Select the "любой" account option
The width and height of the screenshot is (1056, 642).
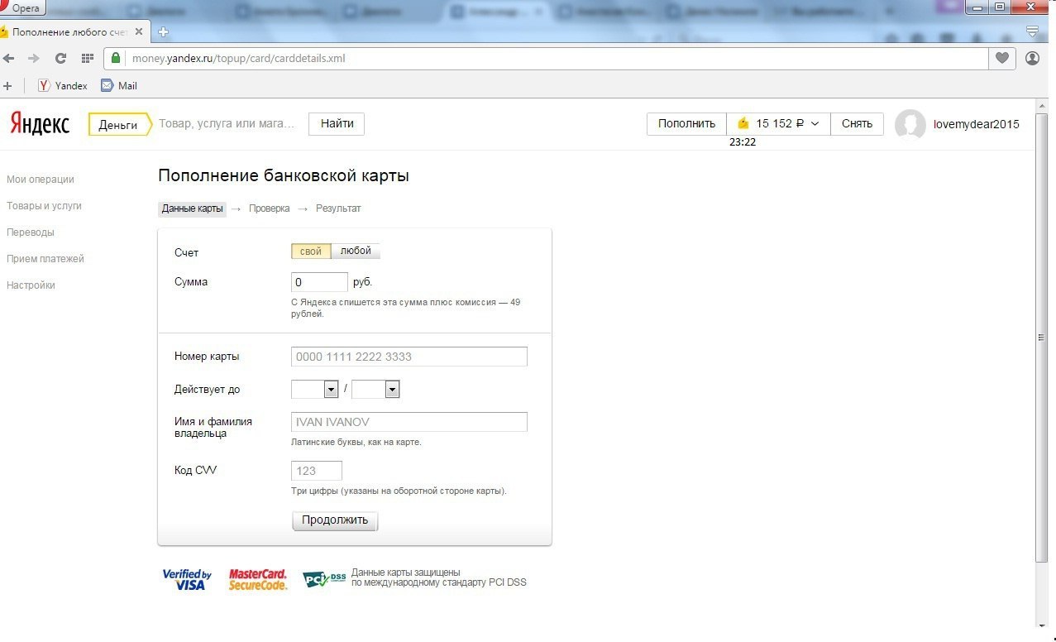[356, 252]
